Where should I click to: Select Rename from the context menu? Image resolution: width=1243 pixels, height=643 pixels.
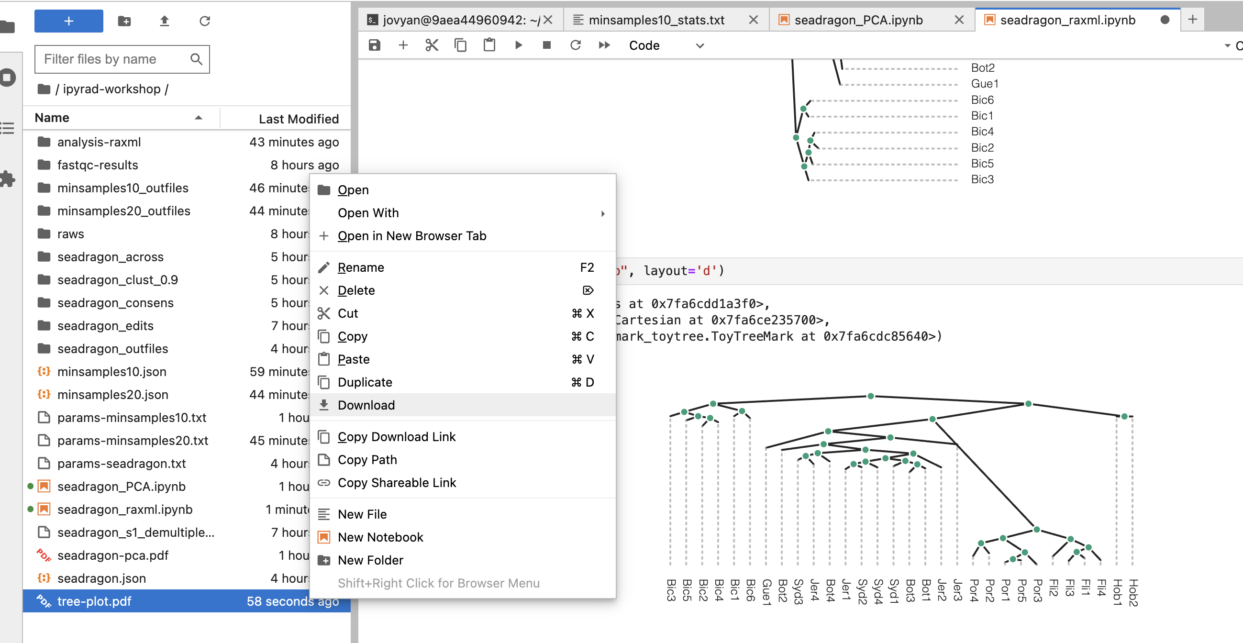(463, 267)
